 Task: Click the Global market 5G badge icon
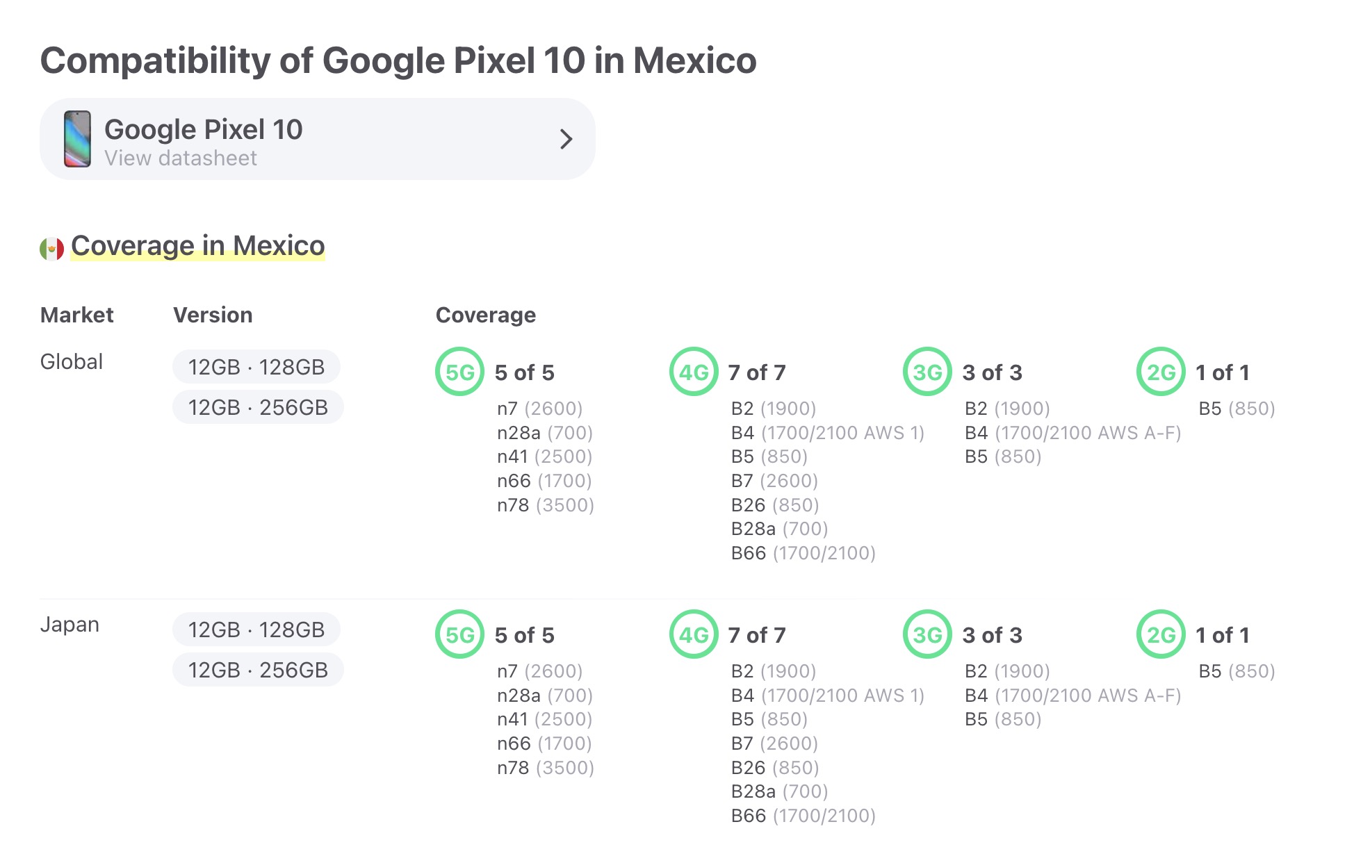(459, 372)
